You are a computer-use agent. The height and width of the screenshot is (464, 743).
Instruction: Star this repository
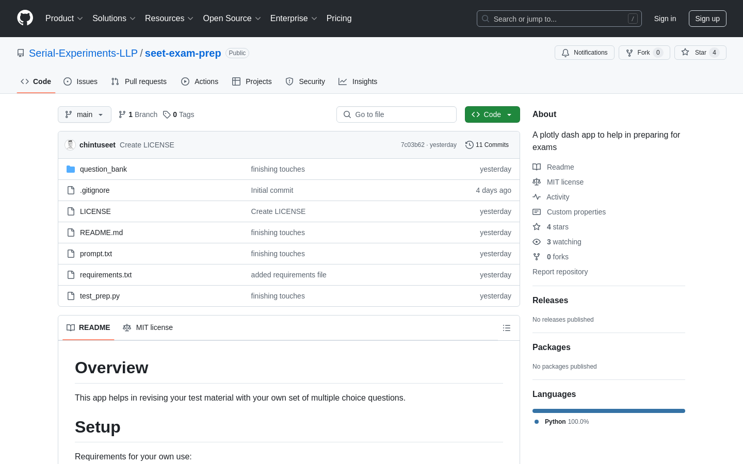point(700,53)
